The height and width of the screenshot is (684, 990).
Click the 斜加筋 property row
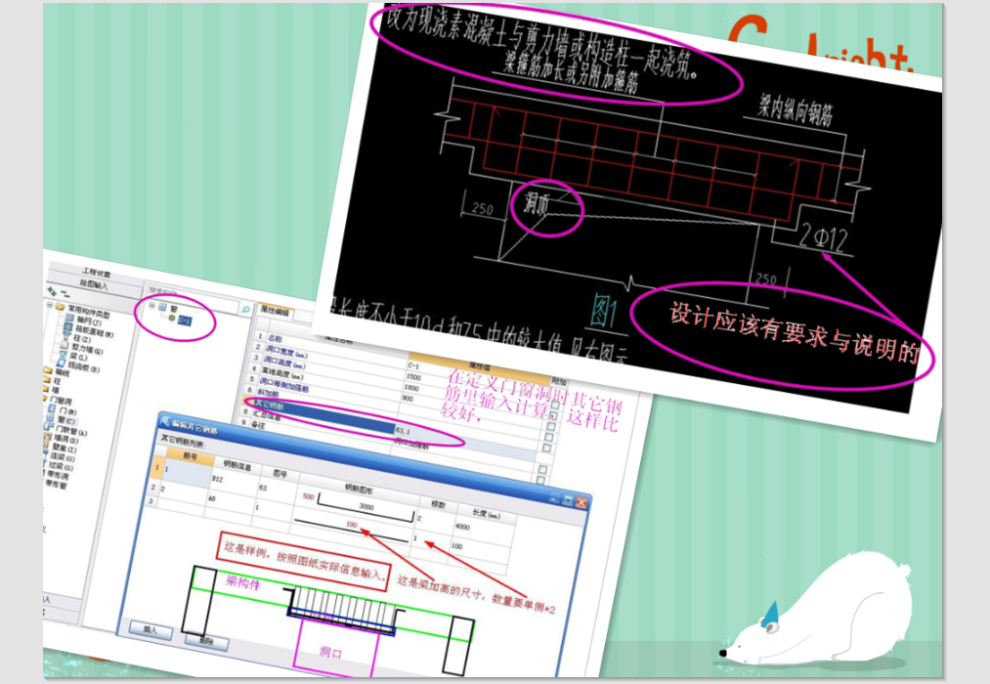[x=269, y=393]
